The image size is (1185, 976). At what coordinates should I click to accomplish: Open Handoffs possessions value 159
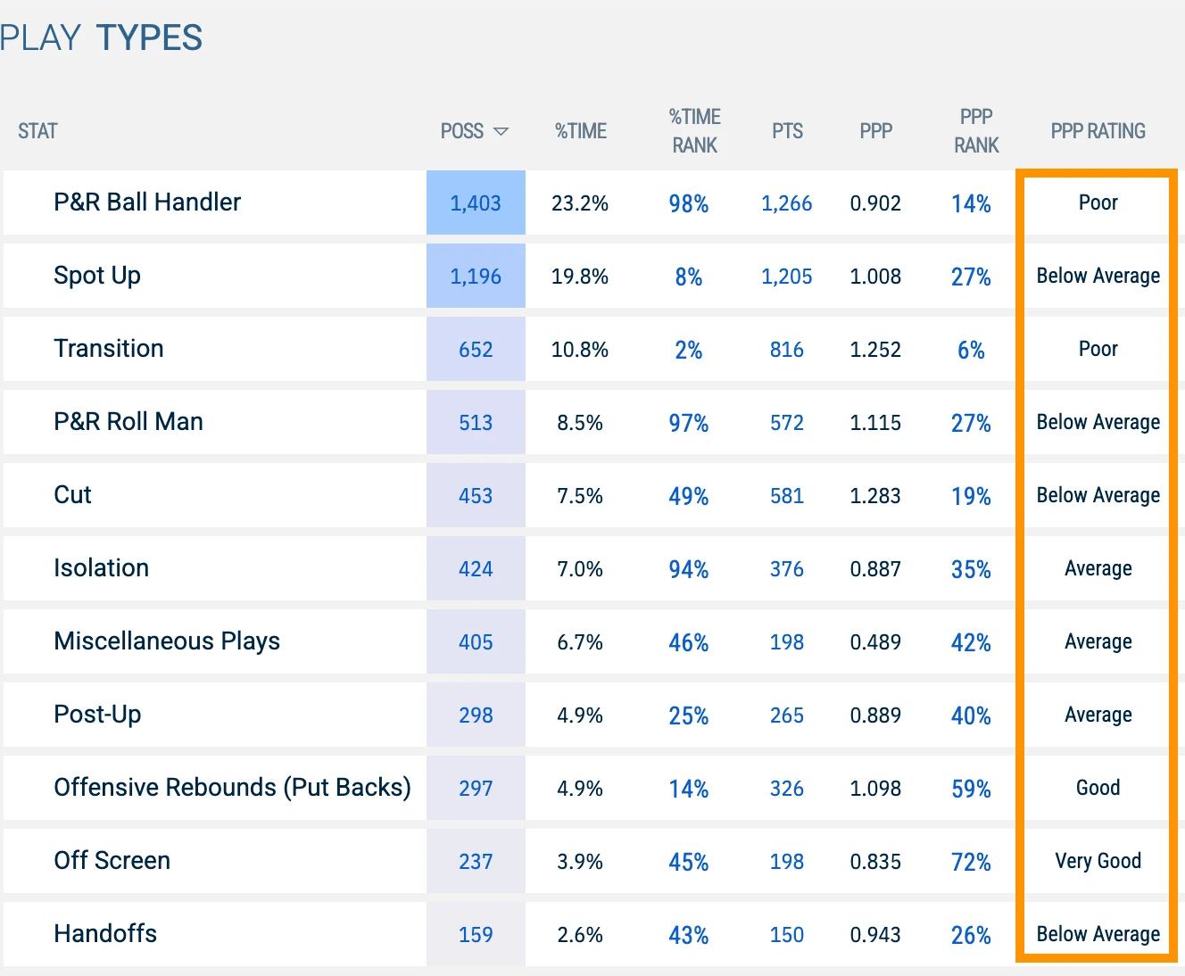click(476, 935)
